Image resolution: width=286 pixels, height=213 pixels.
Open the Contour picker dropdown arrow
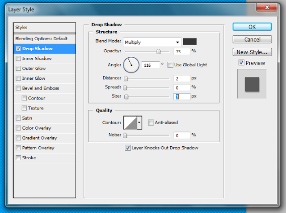(x=139, y=123)
